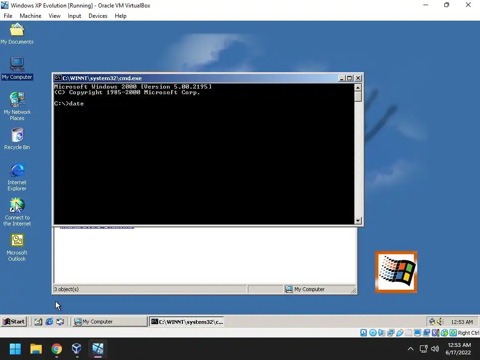Click the cmd scrollbar thumb
The image size is (480, 360).
(x=358, y=97)
